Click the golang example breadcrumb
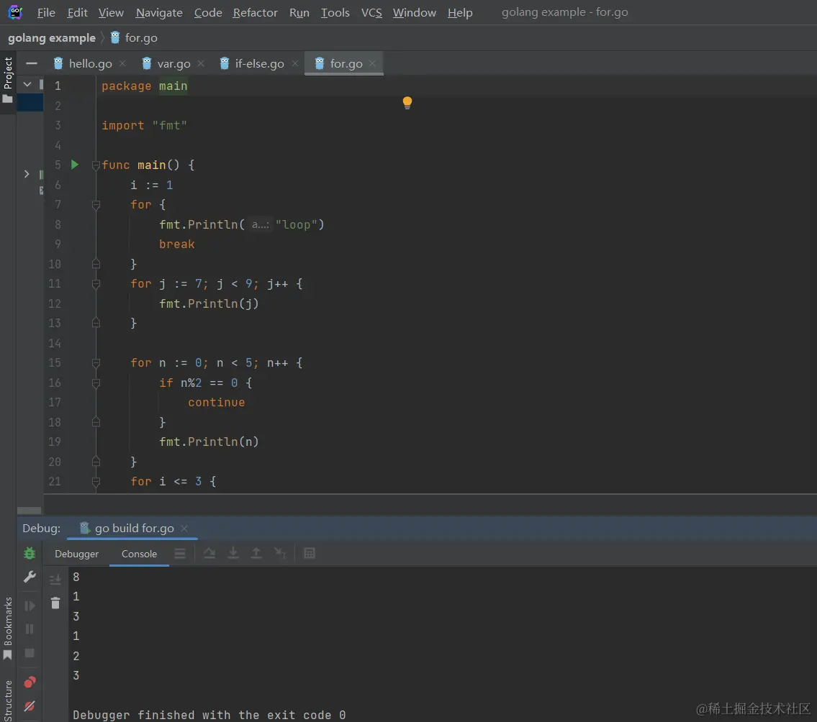 52,38
